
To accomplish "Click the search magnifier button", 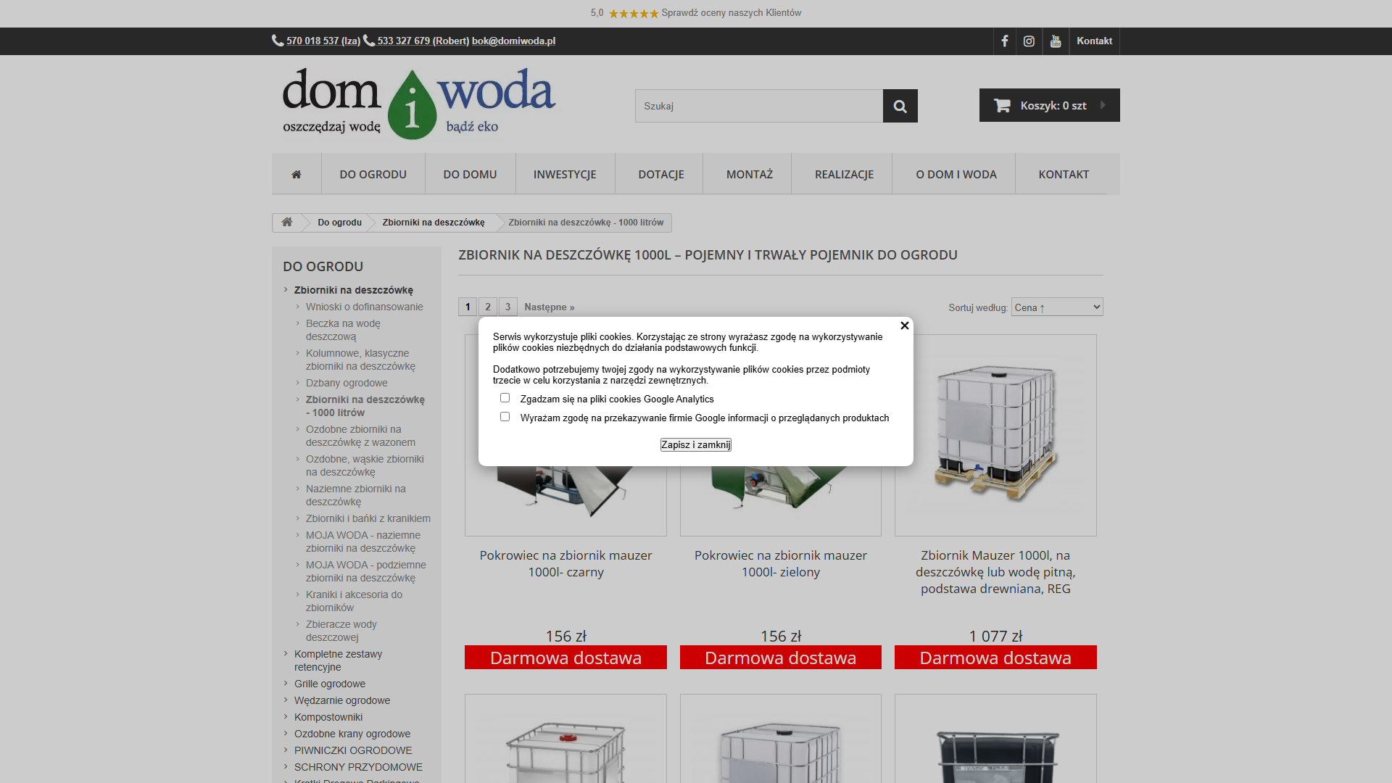I will point(900,106).
